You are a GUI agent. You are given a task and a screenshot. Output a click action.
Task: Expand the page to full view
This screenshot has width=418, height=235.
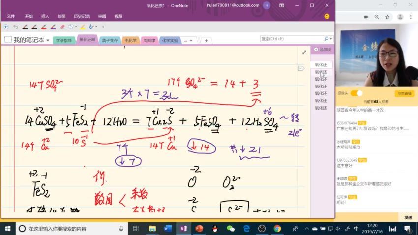pyautogui.click(x=304, y=52)
